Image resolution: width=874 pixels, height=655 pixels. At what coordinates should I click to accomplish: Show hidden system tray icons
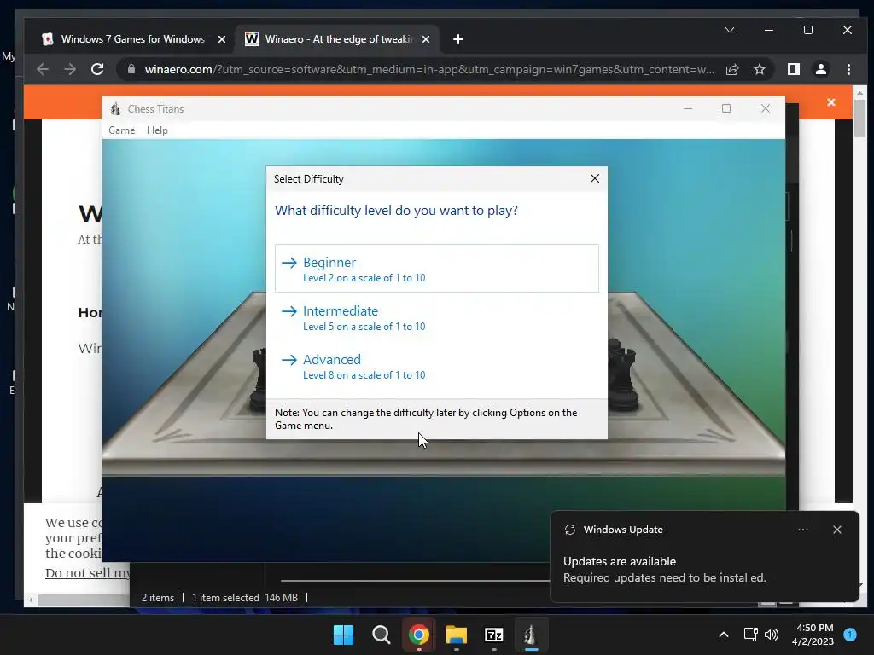[x=724, y=635]
